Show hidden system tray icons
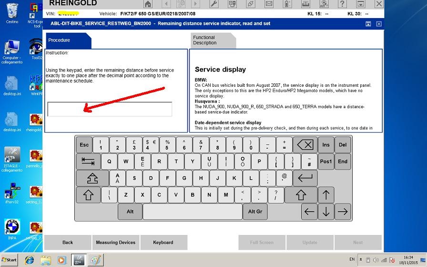Screen dimensions: 427x267 click(361, 260)
